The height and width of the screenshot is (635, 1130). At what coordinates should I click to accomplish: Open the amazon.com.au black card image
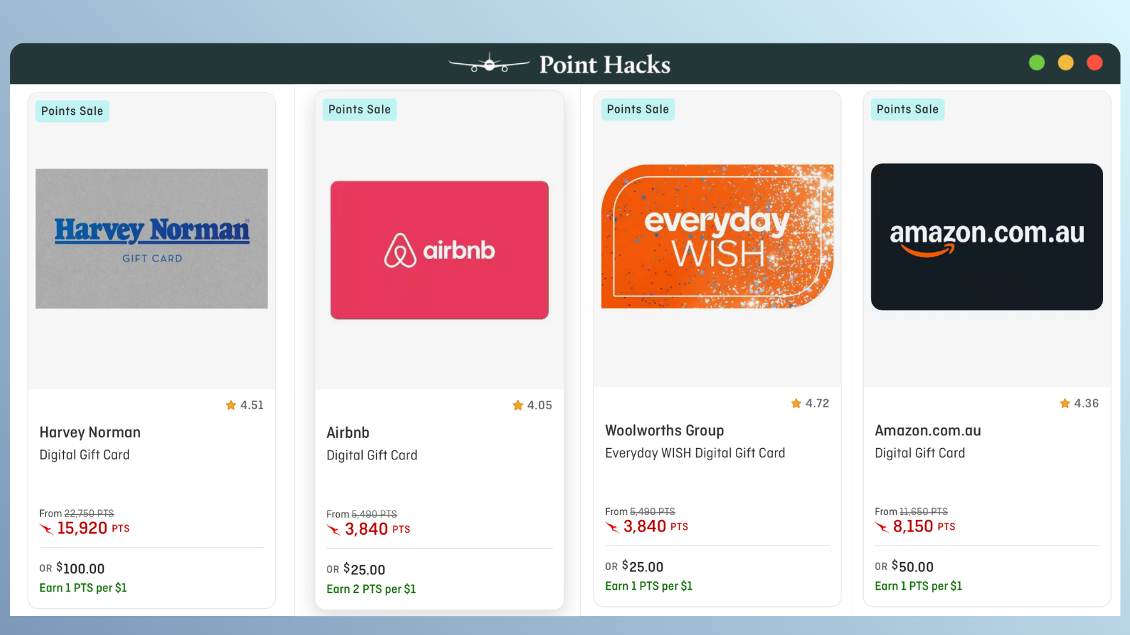(987, 237)
